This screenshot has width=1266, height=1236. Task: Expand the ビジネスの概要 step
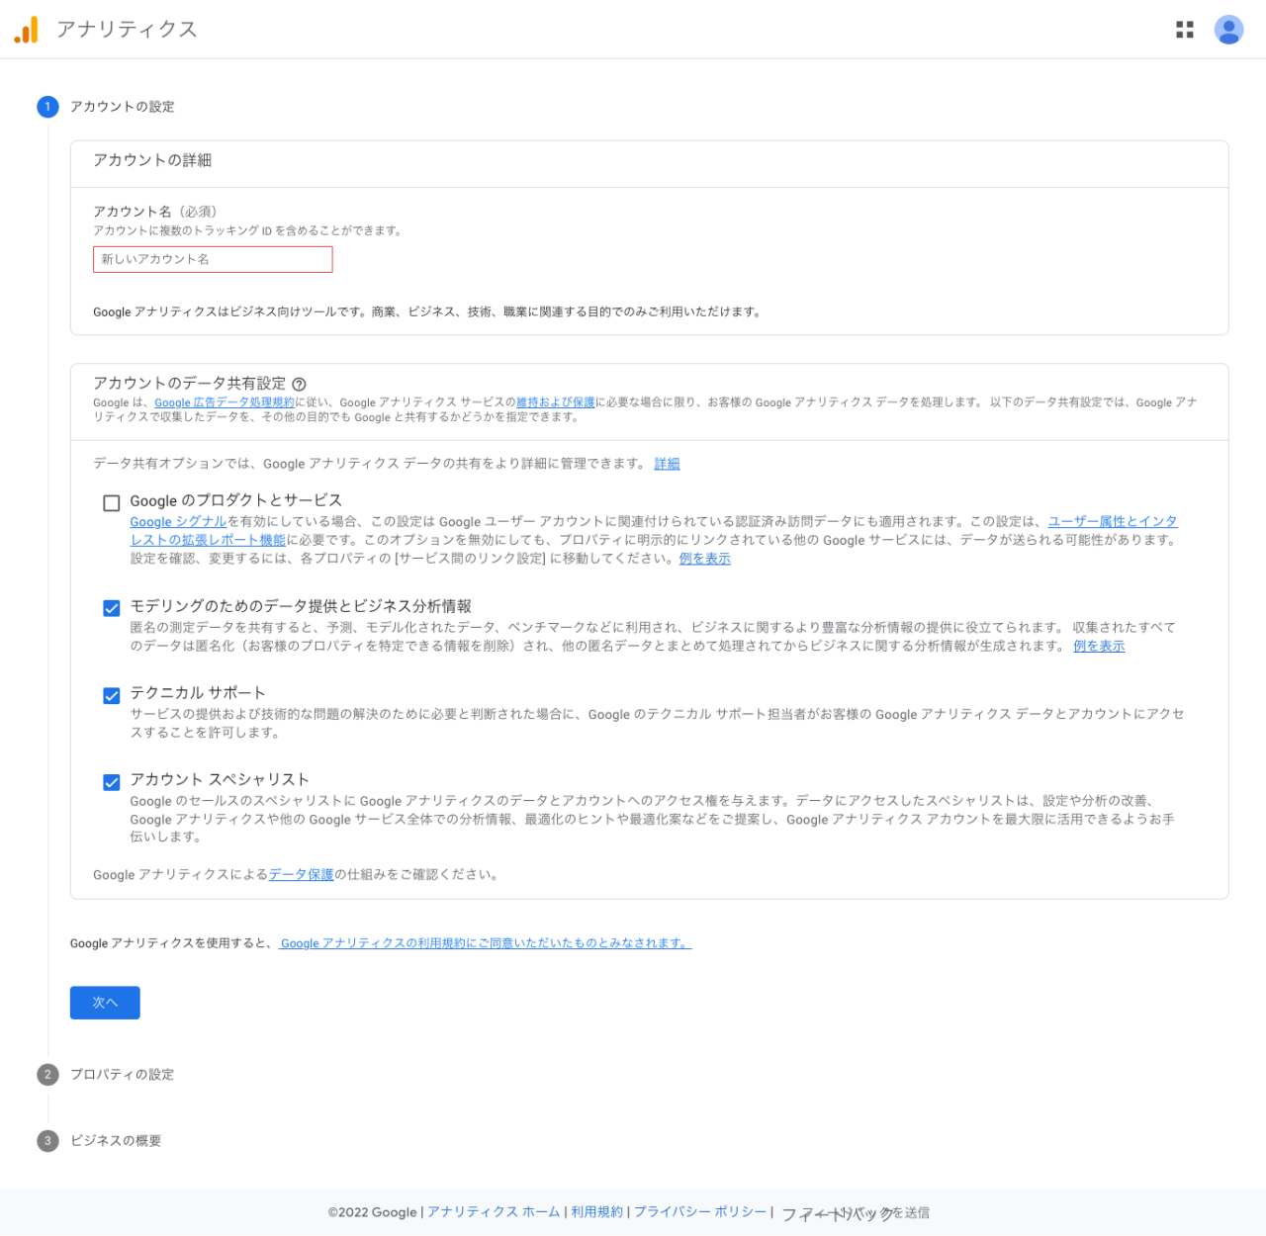point(116,1141)
